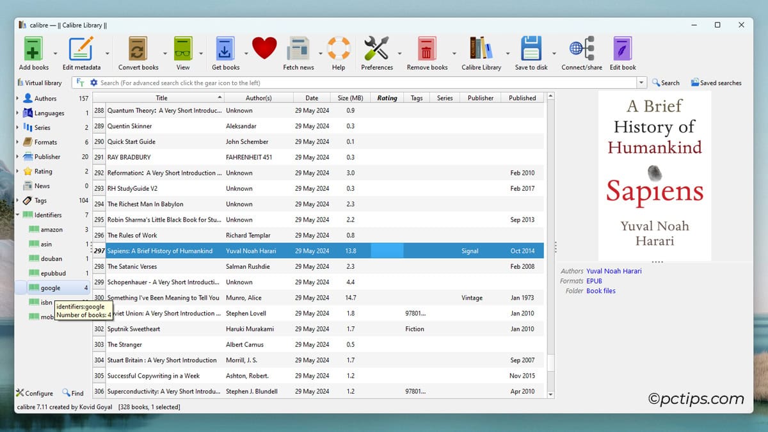This screenshot has width=768, height=432.
Task: Collapse the Identifiers tree node
Action: coord(18,215)
